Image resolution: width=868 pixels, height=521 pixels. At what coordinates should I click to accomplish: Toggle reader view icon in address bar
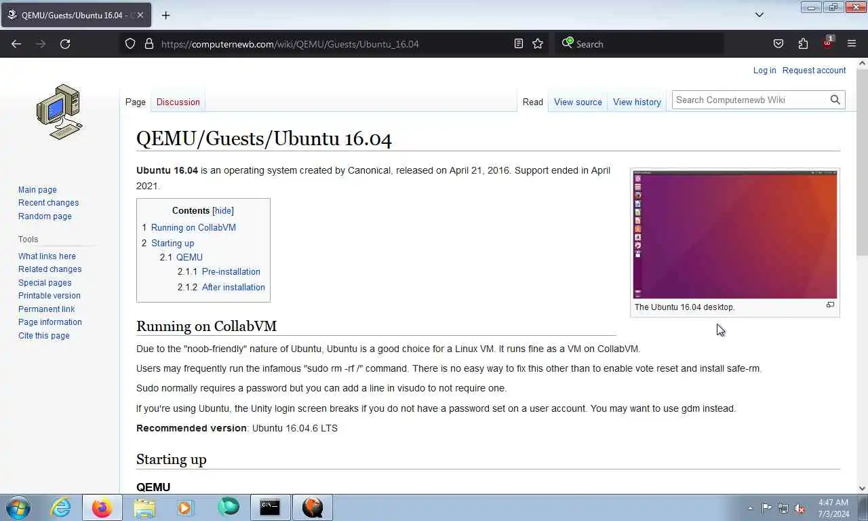coord(519,44)
